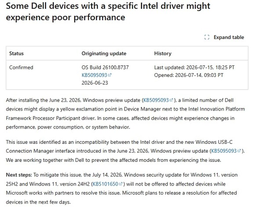Click external-link icon after first paragraph's KB5095093
This screenshot has height=210, width=259.
(x=171, y=100)
